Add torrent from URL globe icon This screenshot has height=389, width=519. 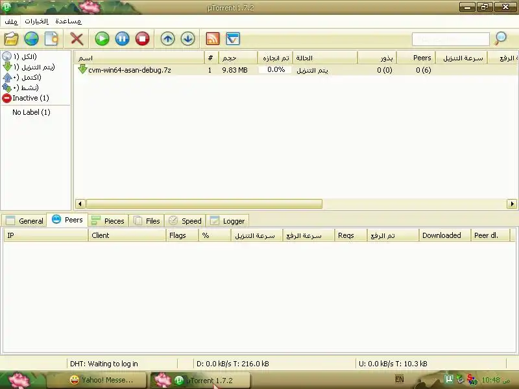31,39
